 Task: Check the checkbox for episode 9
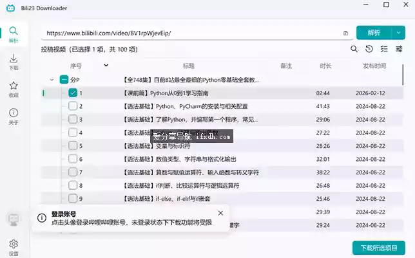(73, 199)
